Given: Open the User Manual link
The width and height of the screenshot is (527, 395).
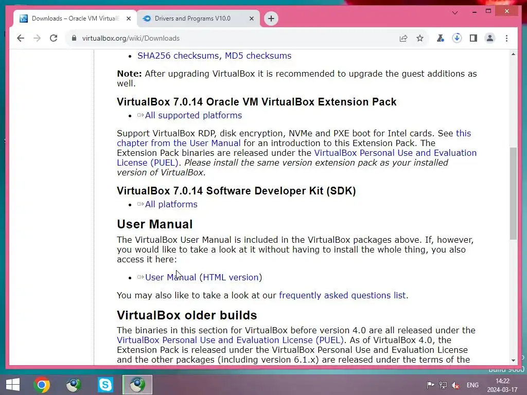Looking at the screenshot, I should coord(170,277).
